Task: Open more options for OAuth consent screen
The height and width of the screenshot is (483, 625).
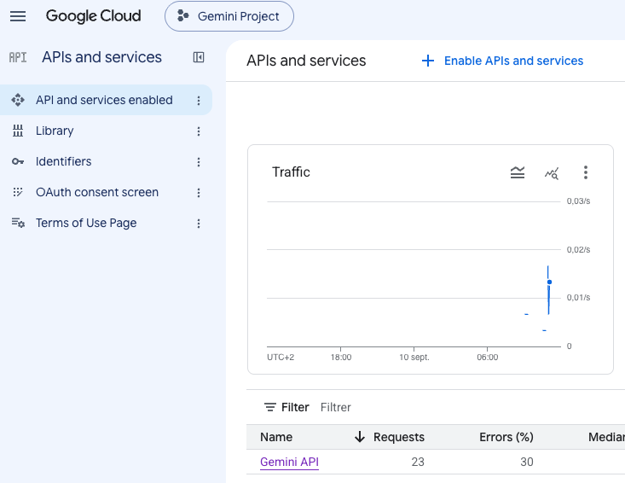Action: (199, 193)
